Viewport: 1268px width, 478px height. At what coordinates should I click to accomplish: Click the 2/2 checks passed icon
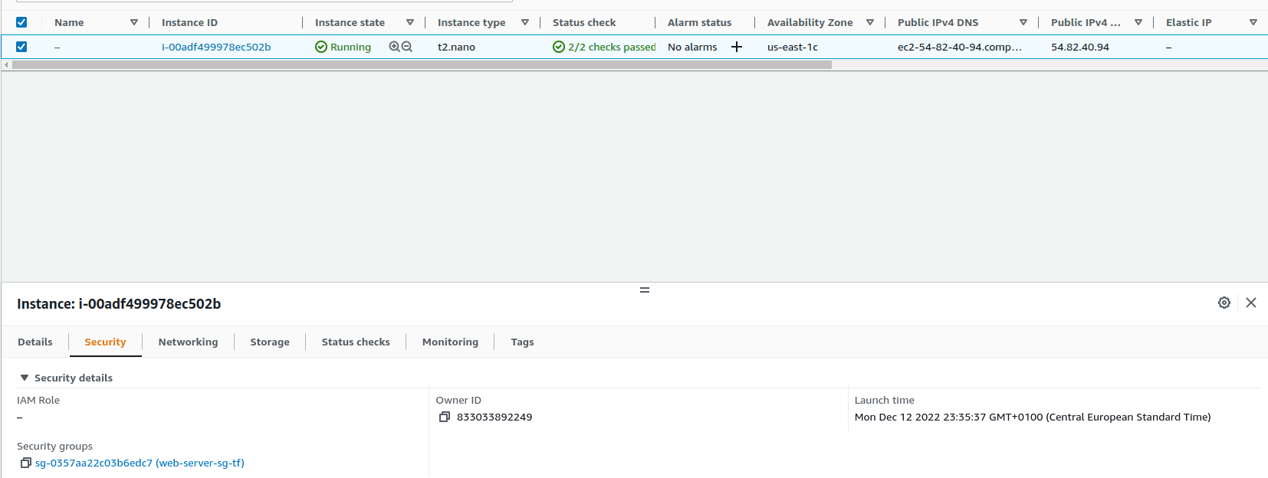coord(559,47)
